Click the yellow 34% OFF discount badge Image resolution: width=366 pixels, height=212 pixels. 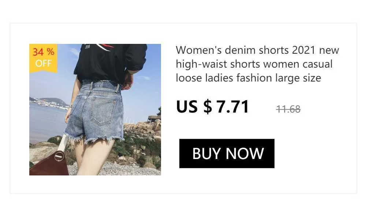point(43,58)
